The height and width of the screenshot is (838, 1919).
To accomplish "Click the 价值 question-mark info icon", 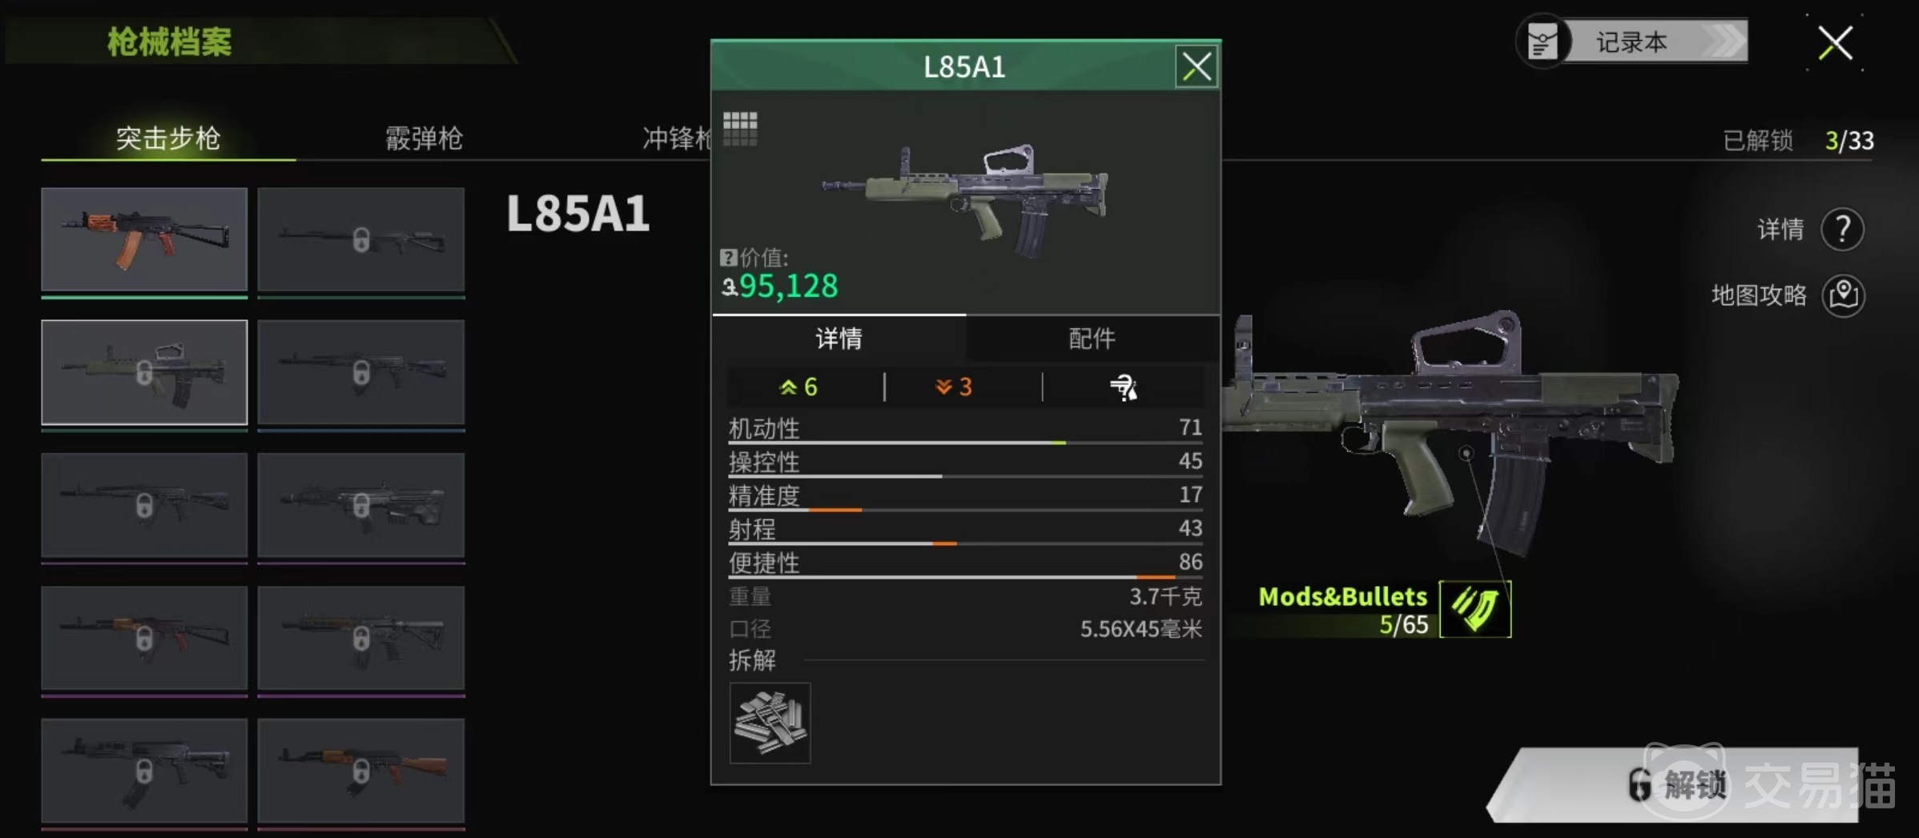I will pos(728,258).
